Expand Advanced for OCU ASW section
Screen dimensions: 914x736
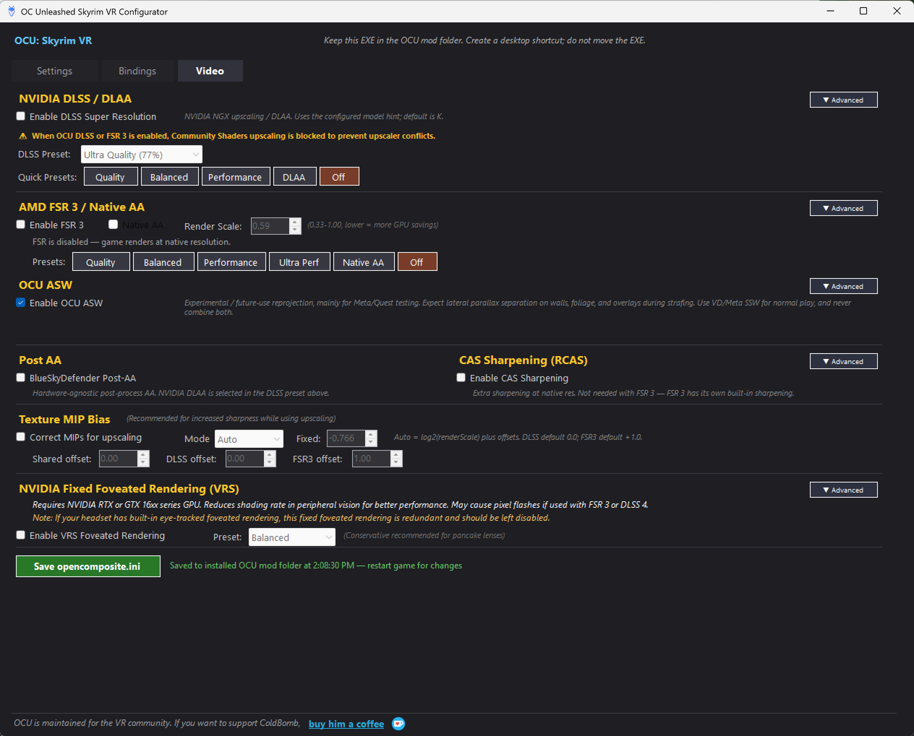(843, 286)
